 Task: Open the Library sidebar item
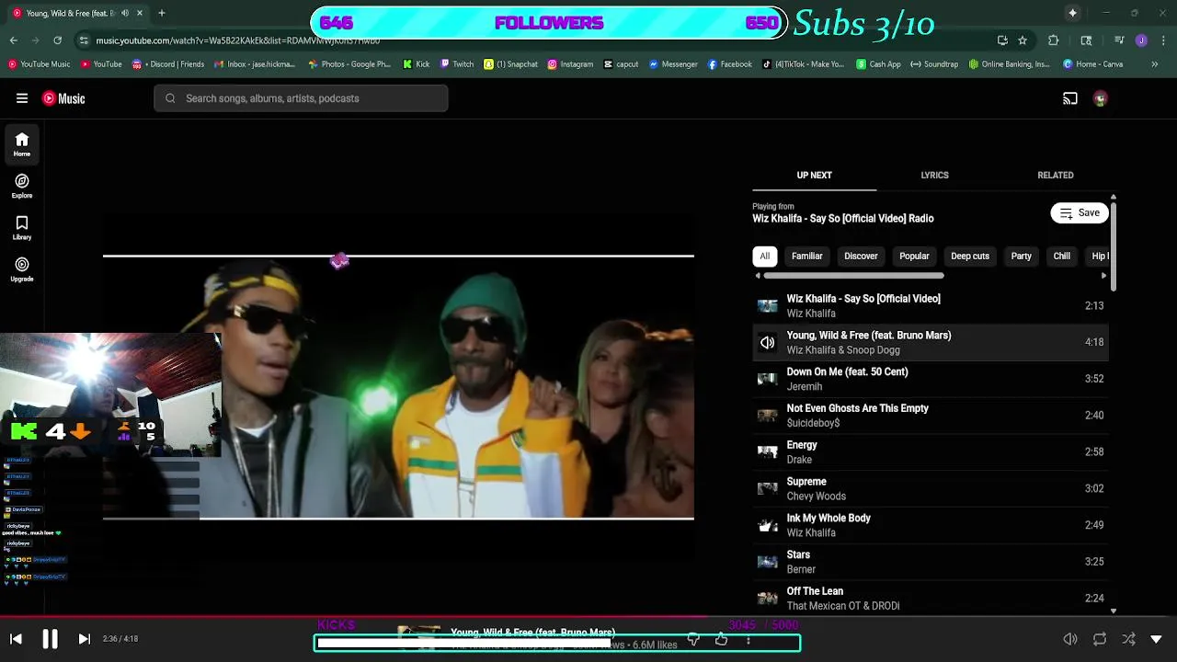tap(22, 228)
